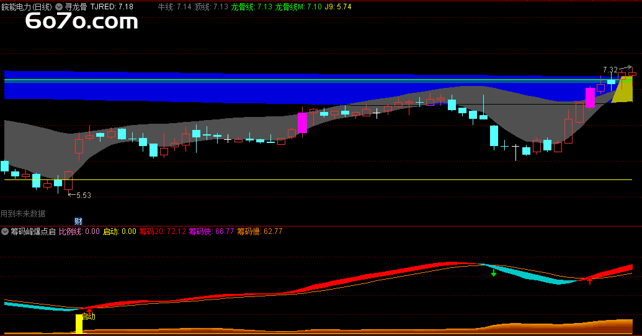This screenshot has width=642, height=336.
Task: Click the yellow shaded area at the chart's right
Action: click(623, 90)
